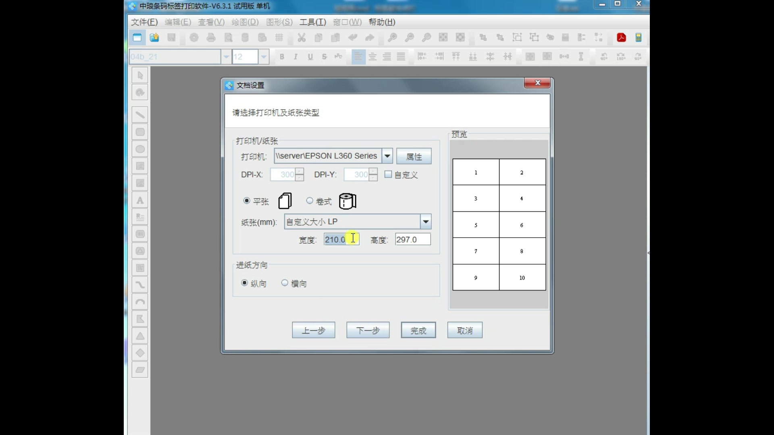This screenshot has height=435, width=774.
Task: Expand the printer selection dropdown
Action: (x=387, y=156)
